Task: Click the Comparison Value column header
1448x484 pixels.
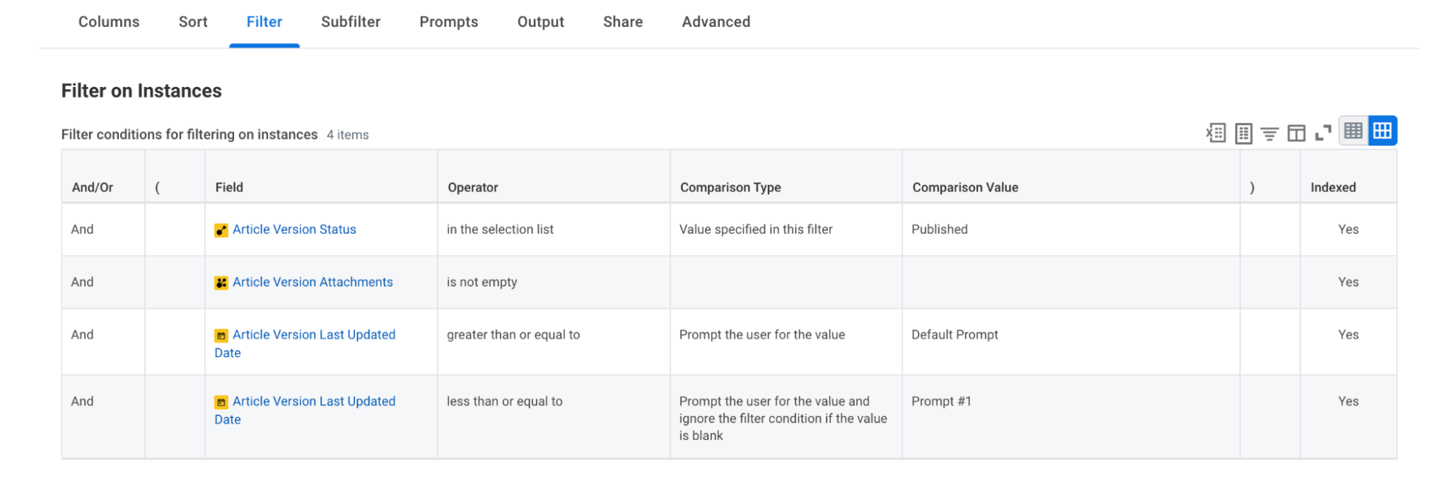Action: [x=965, y=188]
